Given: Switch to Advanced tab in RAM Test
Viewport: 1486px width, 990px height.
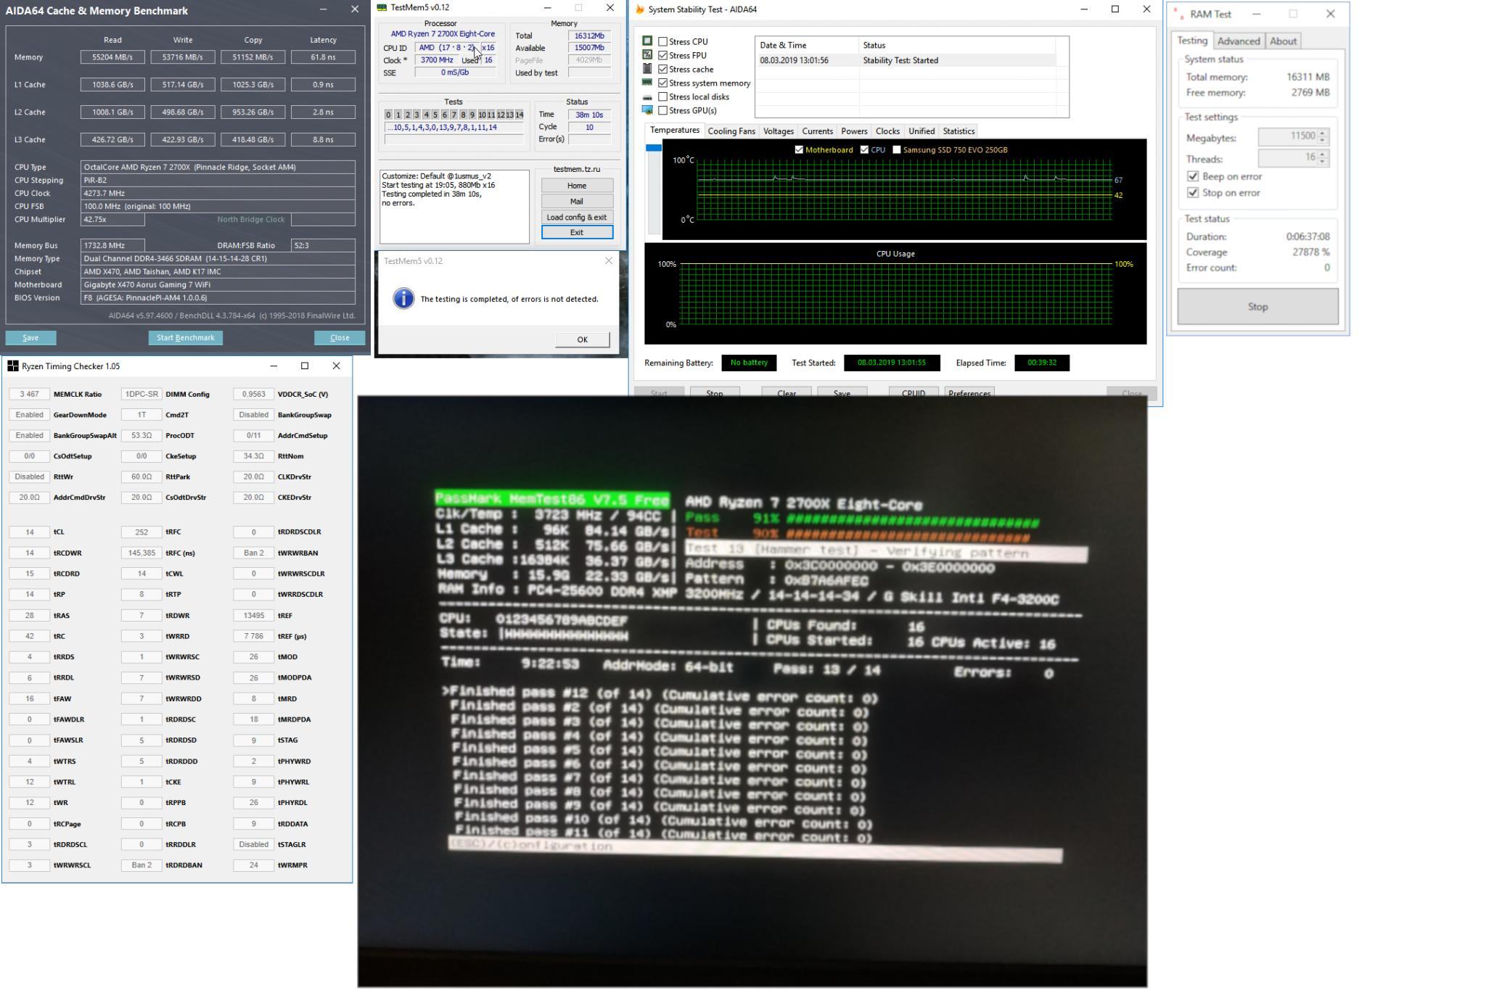Looking at the screenshot, I should (x=1238, y=41).
